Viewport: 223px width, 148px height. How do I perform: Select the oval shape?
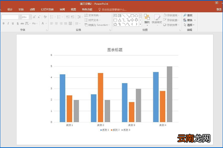136,16
